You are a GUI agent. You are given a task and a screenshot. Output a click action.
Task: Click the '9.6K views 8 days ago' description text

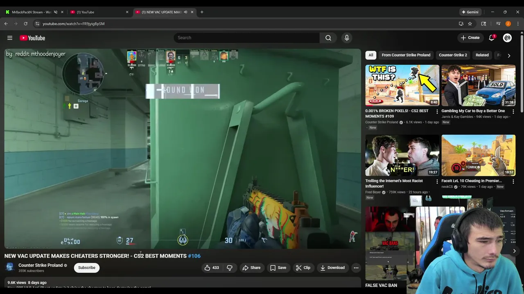pyautogui.click(x=27, y=283)
